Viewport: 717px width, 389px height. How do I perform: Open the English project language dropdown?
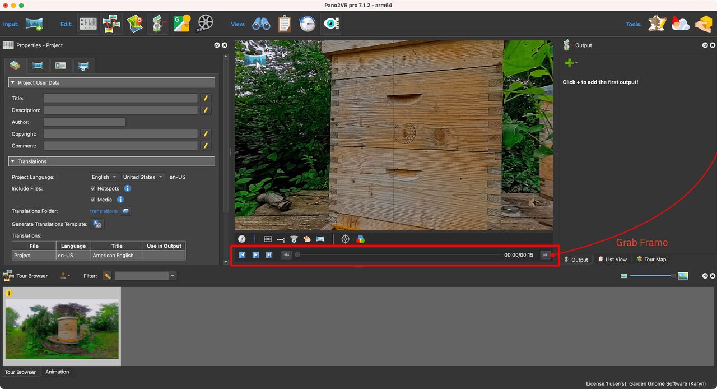104,177
